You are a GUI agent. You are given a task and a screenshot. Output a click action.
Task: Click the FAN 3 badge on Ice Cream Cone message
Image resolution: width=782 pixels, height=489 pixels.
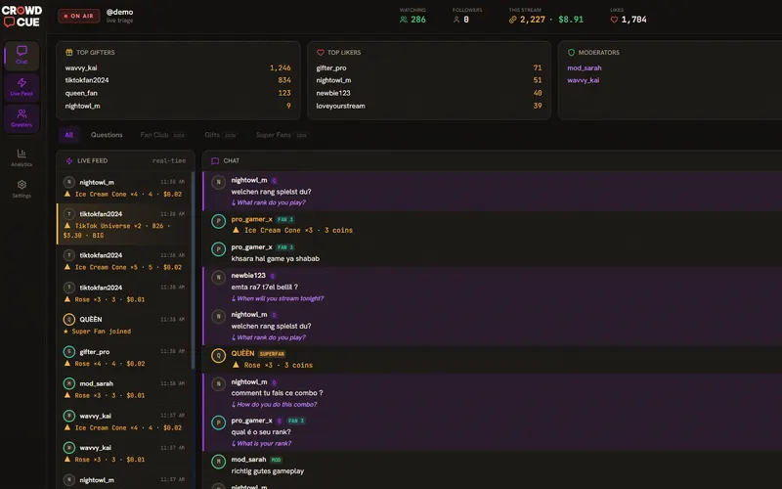pyautogui.click(x=284, y=219)
